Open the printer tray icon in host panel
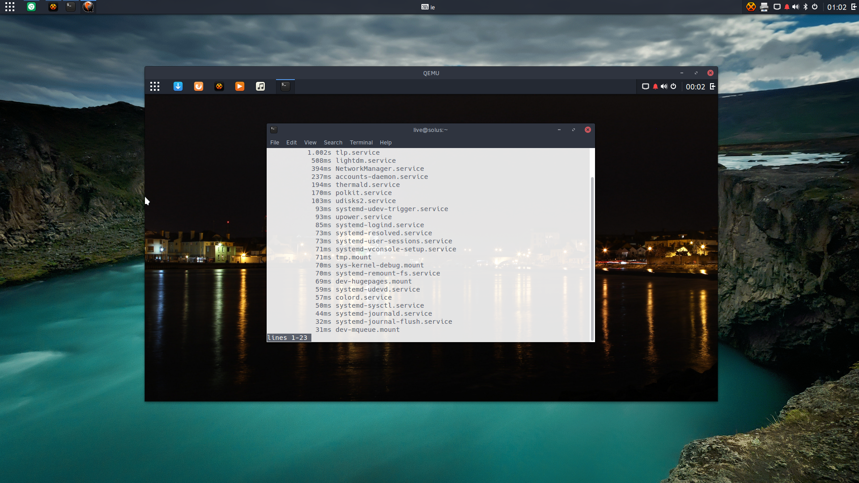The image size is (859, 483). [x=764, y=7]
